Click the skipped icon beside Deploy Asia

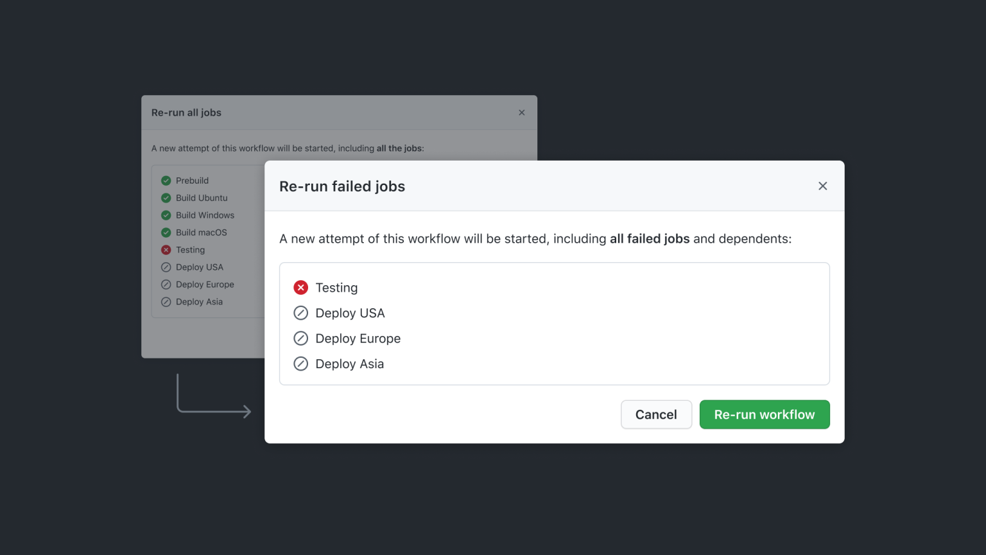301,364
